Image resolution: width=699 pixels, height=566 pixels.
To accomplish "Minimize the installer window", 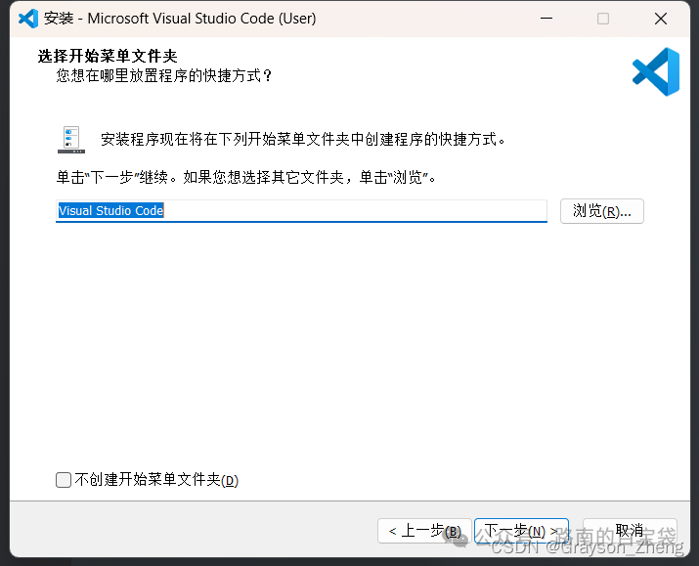I will pyautogui.click(x=546, y=19).
